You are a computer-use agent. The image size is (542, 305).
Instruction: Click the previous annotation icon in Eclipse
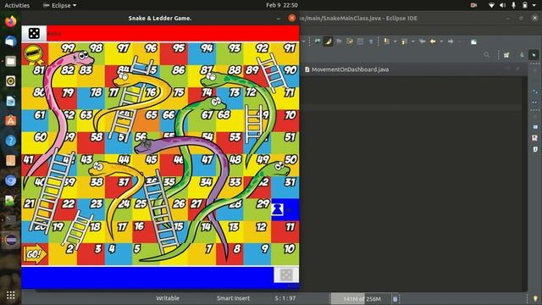(x=404, y=42)
